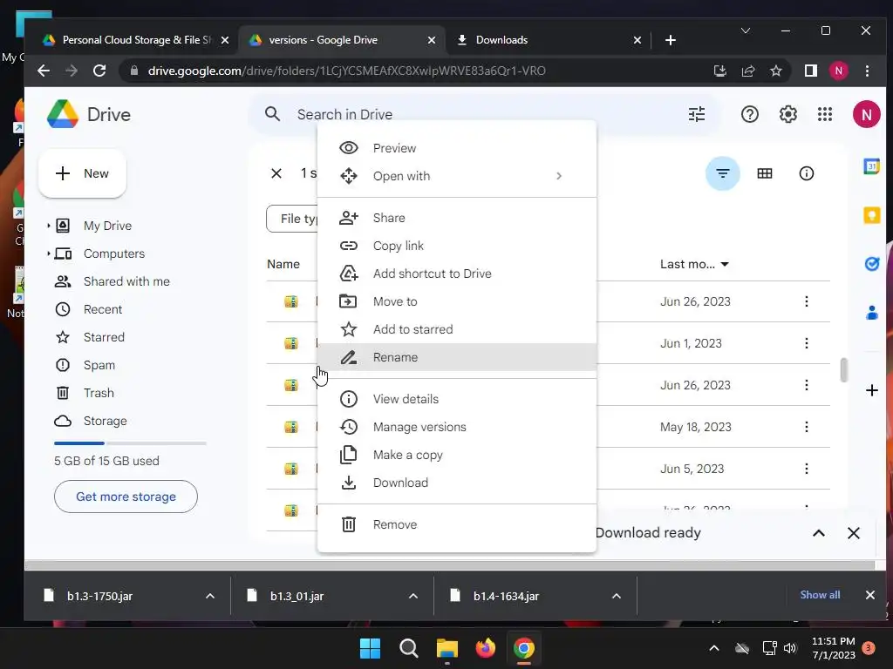Click the Make a copy icon
The width and height of the screenshot is (893, 669).
[349, 455]
